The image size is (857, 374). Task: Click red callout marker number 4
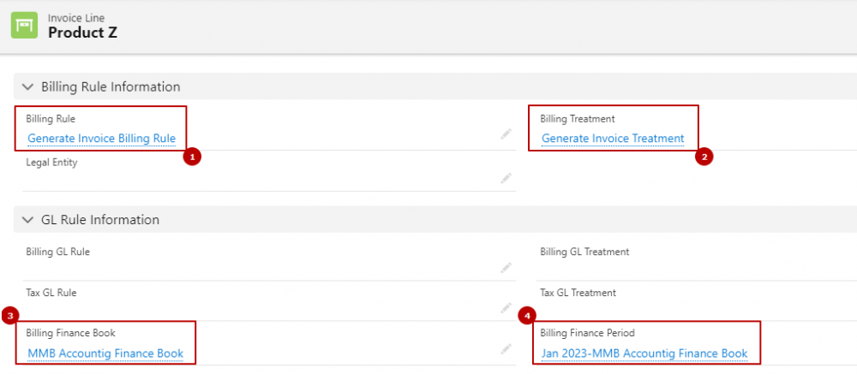527,315
